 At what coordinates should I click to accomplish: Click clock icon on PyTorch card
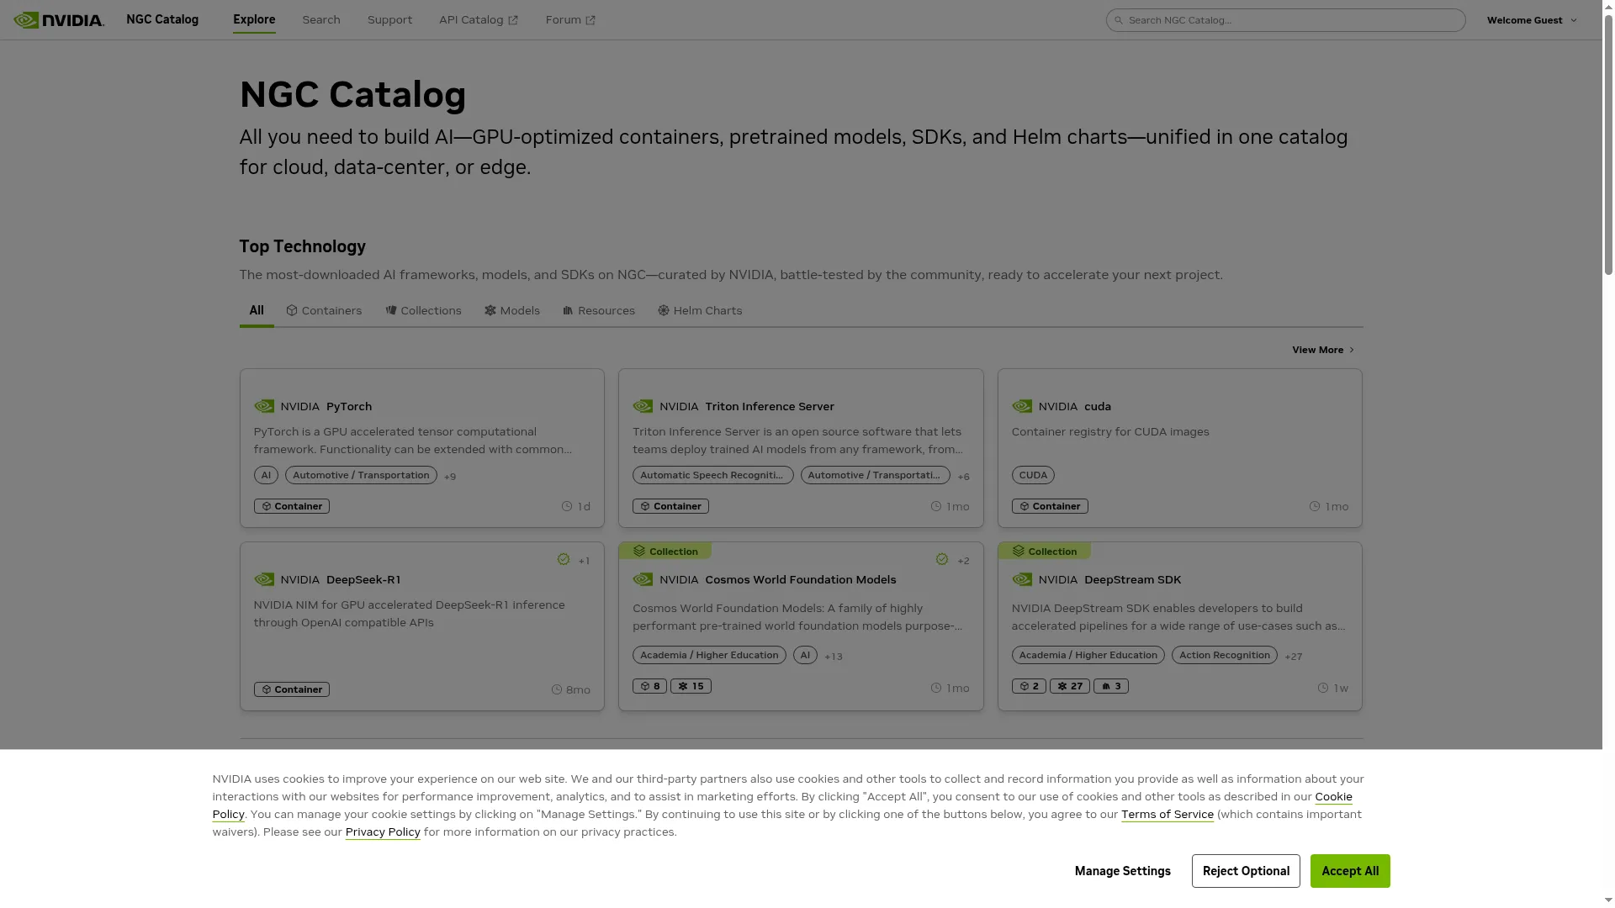pos(567,507)
